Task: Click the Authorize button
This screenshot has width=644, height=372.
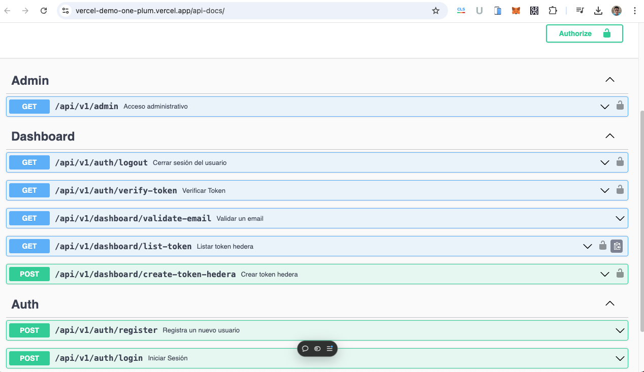Action: (585, 33)
